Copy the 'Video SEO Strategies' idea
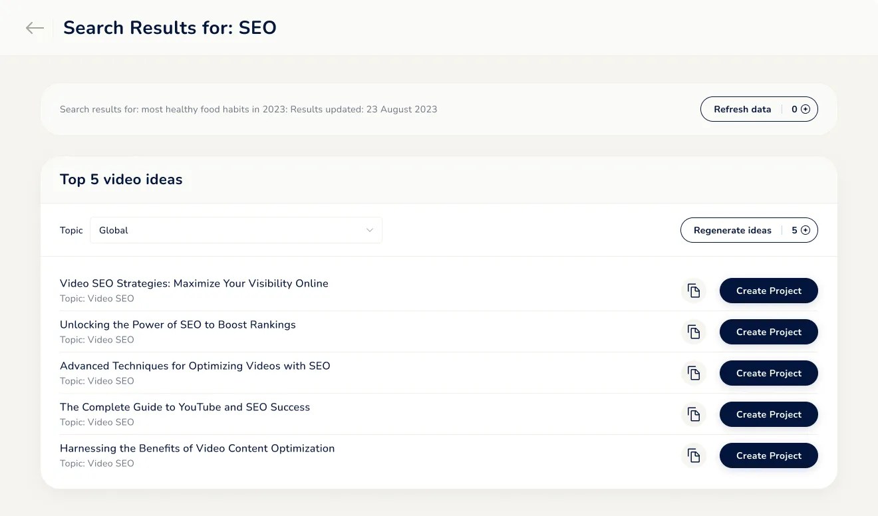This screenshot has width=878, height=516. [694, 291]
